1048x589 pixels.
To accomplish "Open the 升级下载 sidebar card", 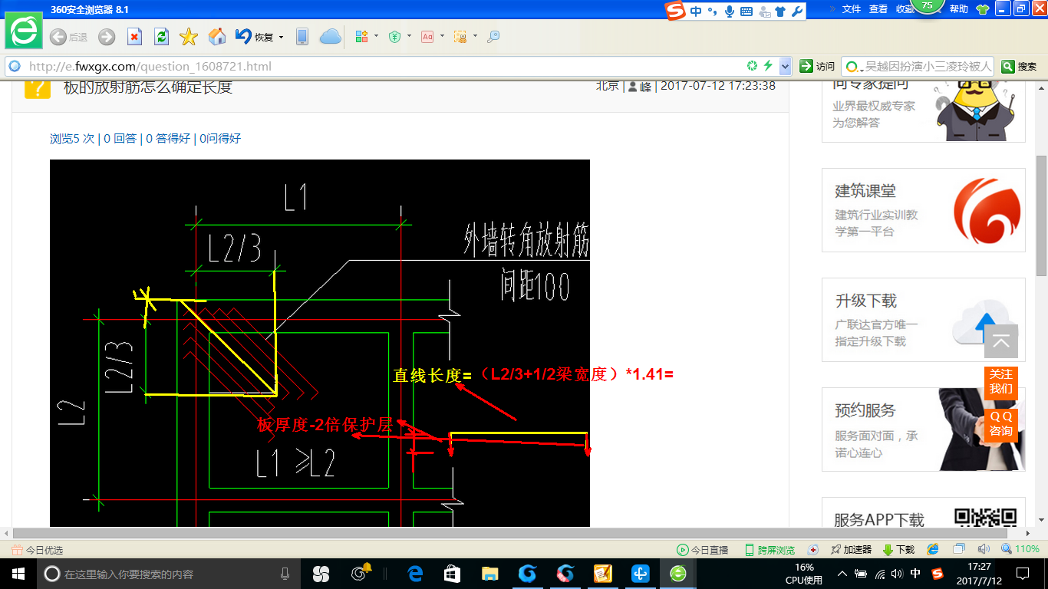I will [924, 320].
